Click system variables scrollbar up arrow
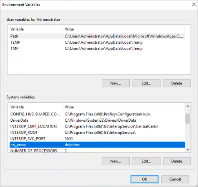Image resolution: width=198 pixels, height=187 pixels. point(188,106)
